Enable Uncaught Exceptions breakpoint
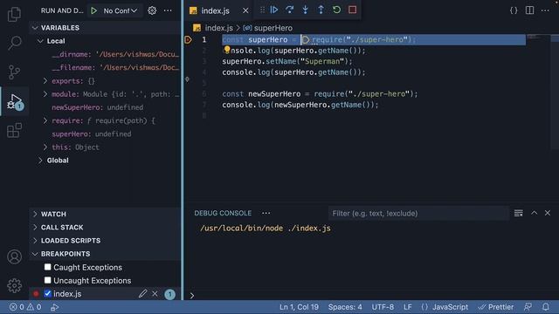 tap(47, 280)
